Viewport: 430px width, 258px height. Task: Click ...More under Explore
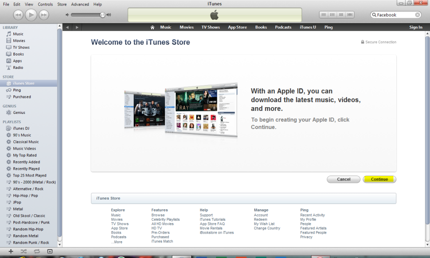click(116, 242)
